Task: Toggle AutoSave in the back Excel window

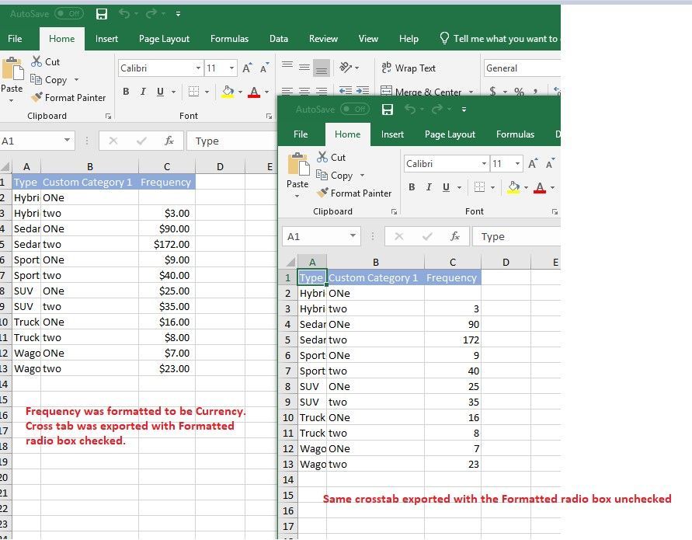Action: (68, 14)
